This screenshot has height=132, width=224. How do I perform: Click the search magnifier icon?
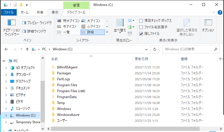[x=215, y=49]
